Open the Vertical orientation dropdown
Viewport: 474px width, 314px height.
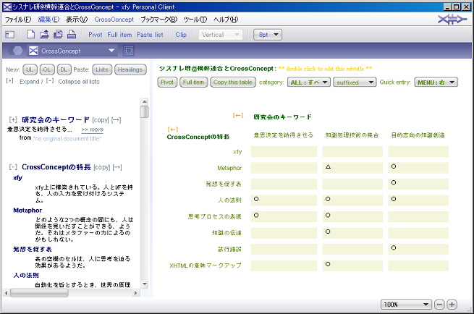[x=221, y=35]
